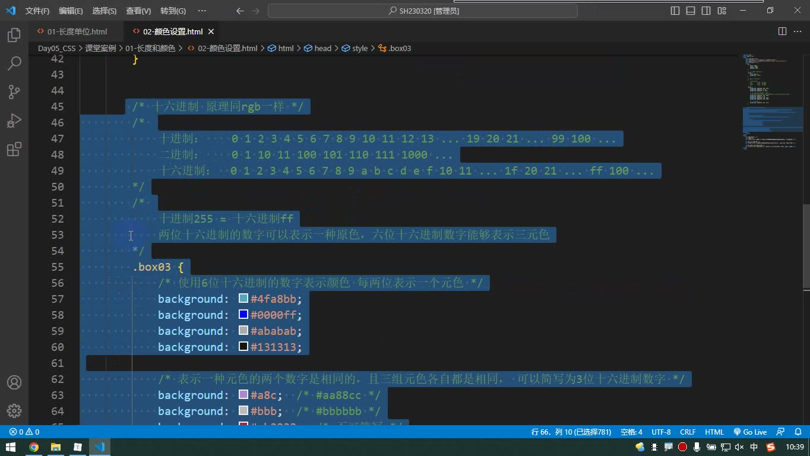Click the VS Code logo icon
The height and width of the screenshot is (456, 810).
11,11
